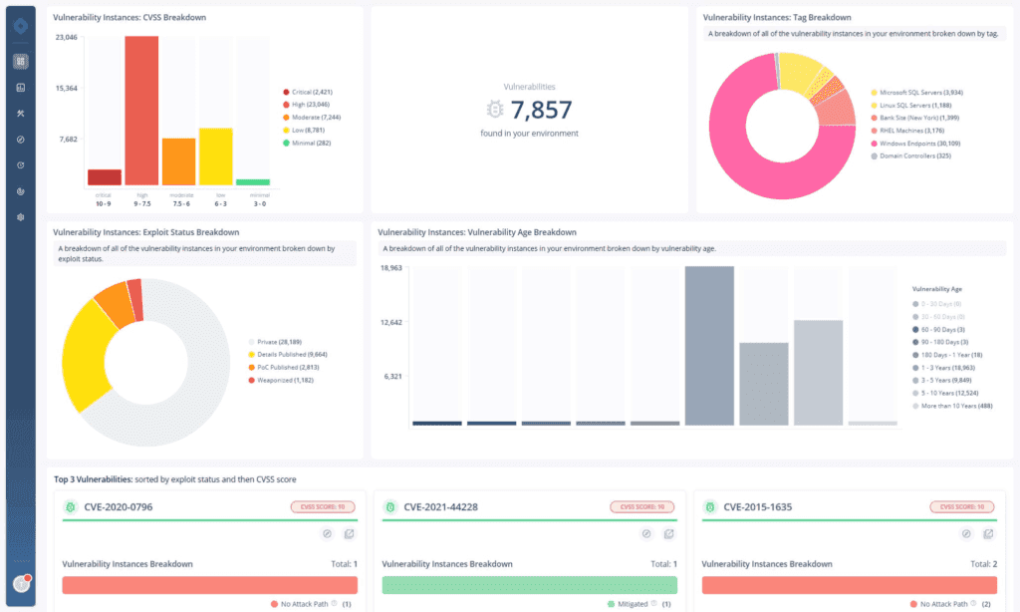Open the clock history sidebar icon

tap(21, 165)
